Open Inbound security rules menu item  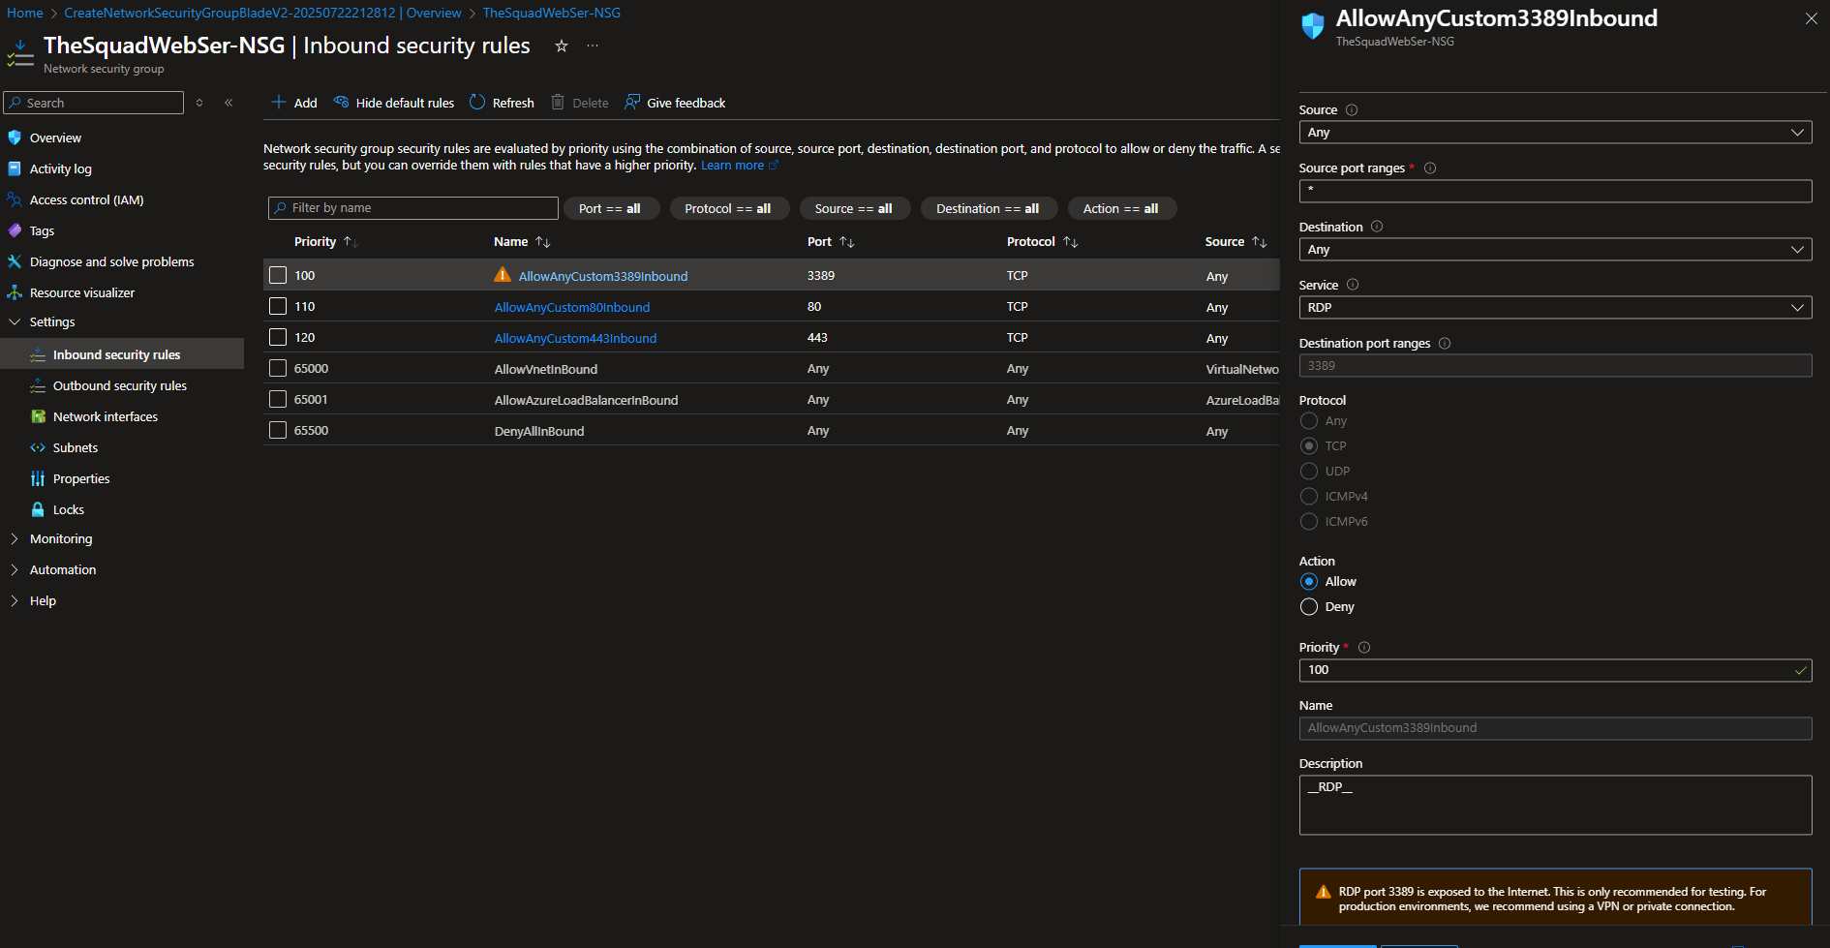(x=122, y=354)
